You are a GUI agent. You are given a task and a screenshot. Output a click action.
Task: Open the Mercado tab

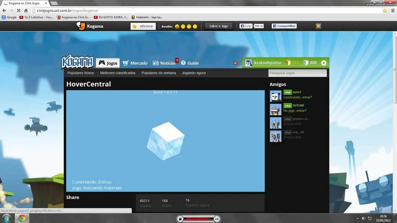[x=135, y=63]
